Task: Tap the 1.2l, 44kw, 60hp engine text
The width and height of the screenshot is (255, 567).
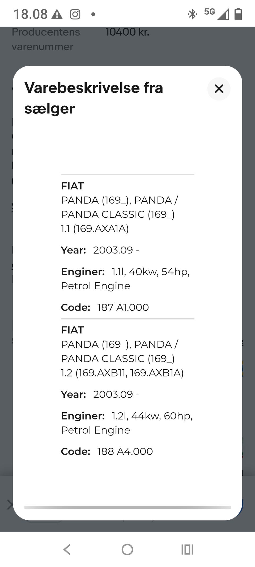Action: [152, 416]
